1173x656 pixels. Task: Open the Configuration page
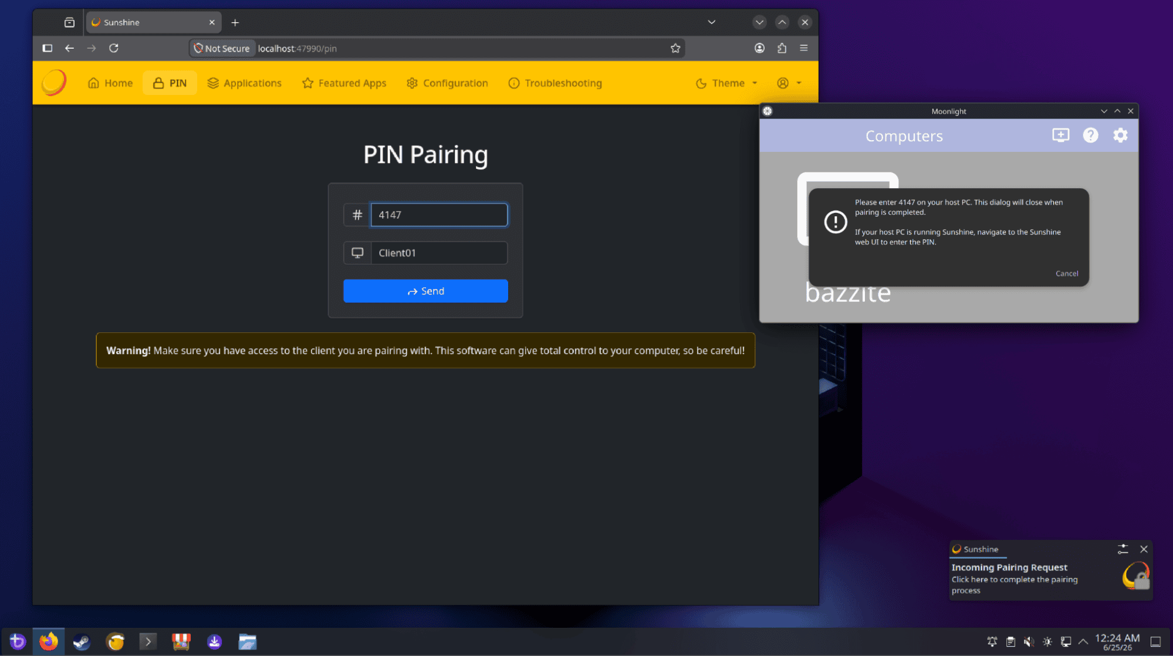click(x=447, y=83)
